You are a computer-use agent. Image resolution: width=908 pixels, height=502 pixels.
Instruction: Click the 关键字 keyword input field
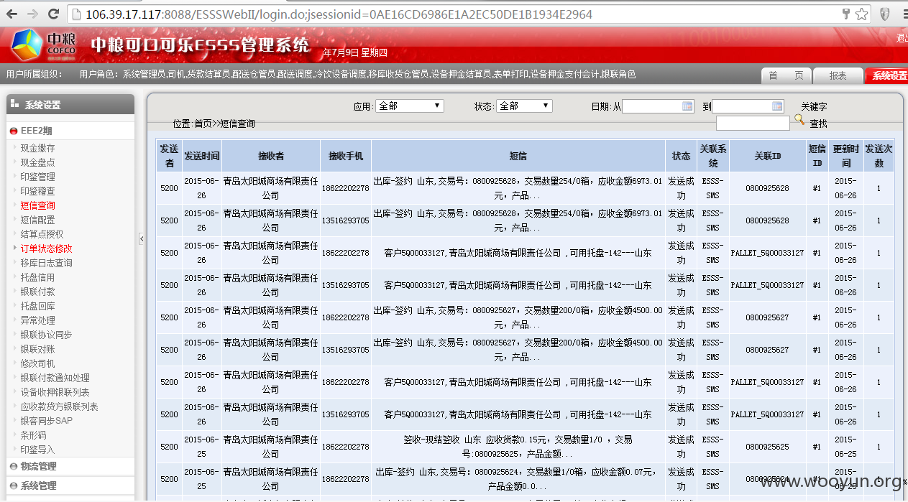753,123
